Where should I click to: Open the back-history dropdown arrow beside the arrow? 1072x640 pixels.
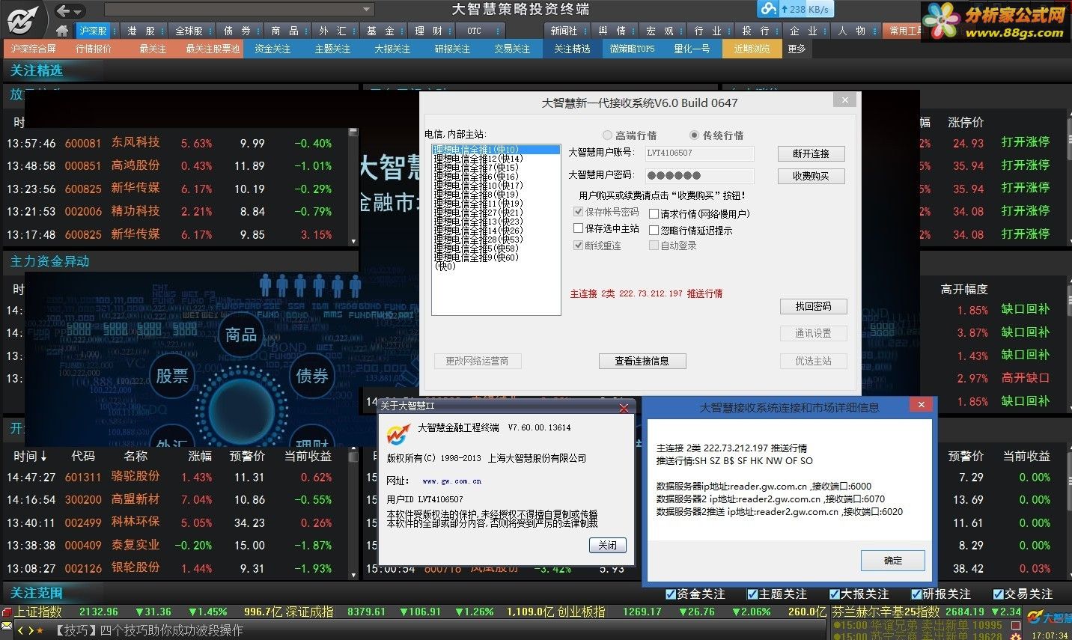tap(78, 11)
